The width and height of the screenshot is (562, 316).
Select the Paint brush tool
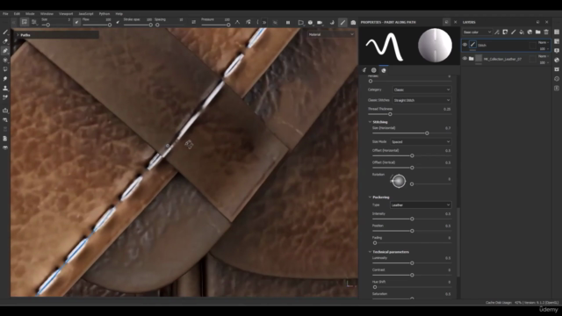5,32
